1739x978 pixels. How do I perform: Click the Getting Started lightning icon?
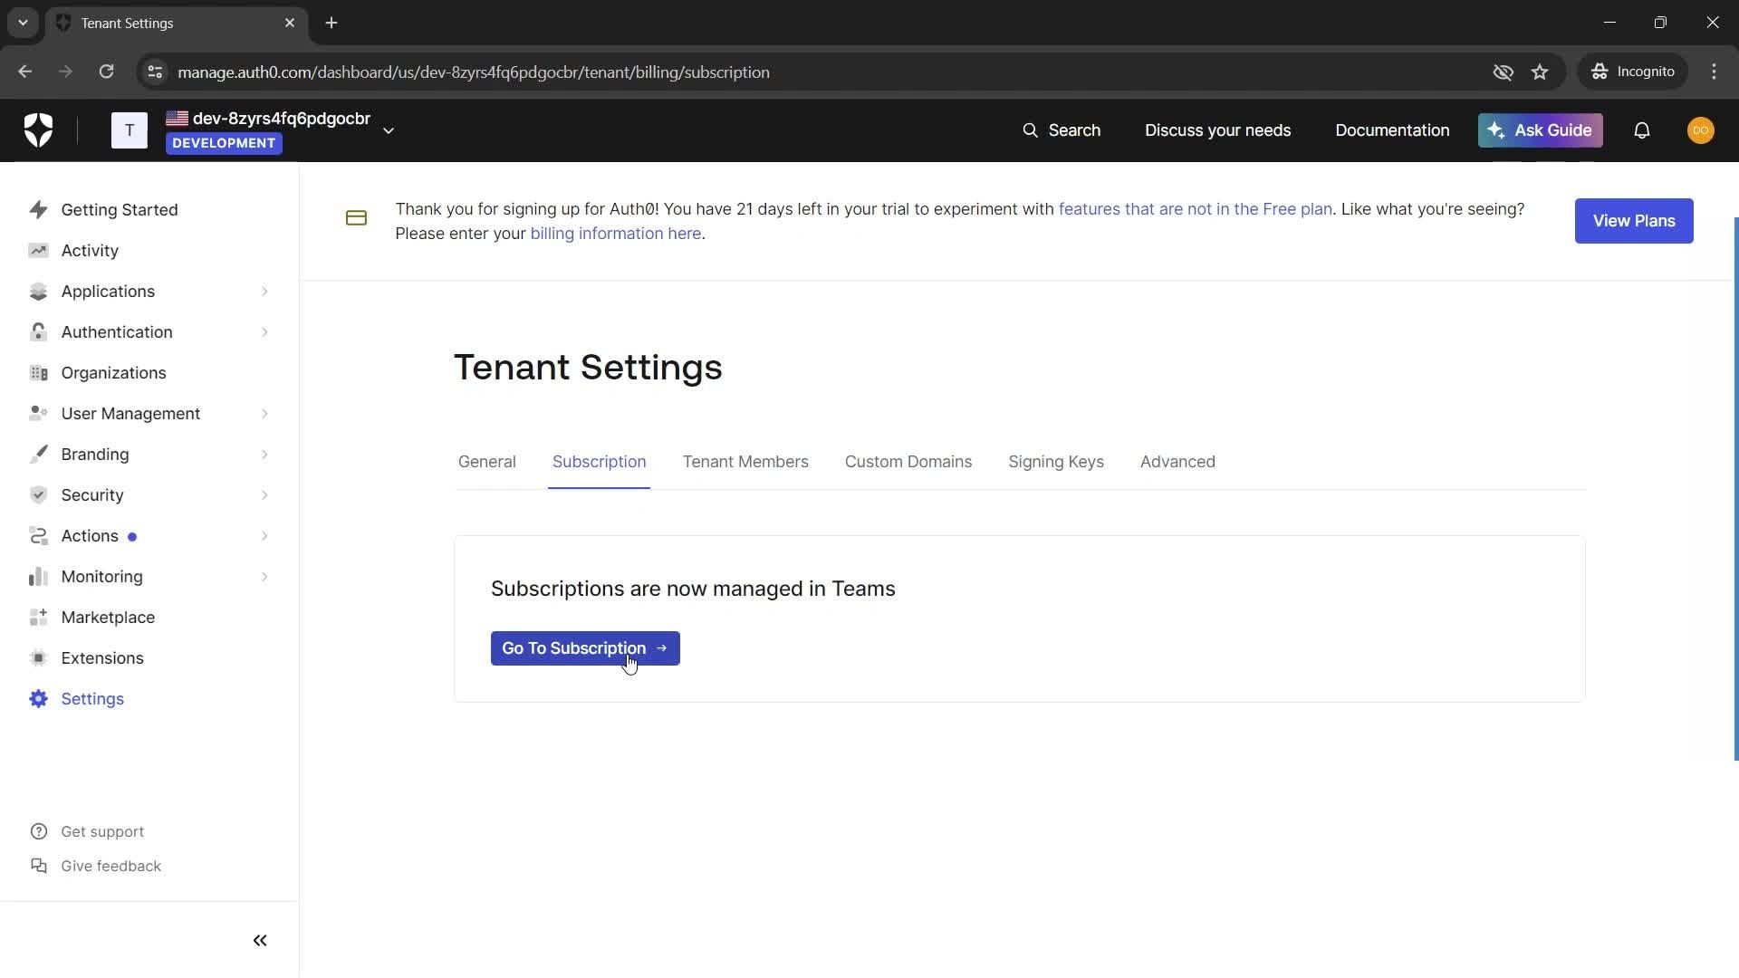[38, 210]
